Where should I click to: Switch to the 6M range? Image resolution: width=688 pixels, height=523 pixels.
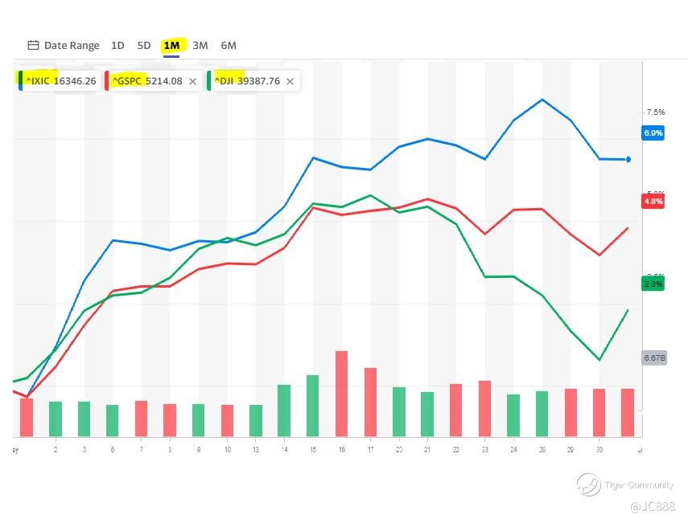coord(229,46)
